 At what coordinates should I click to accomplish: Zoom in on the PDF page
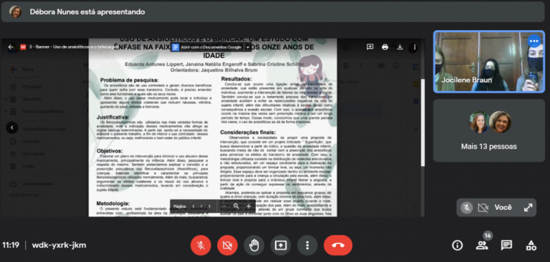tap(249, 206)
